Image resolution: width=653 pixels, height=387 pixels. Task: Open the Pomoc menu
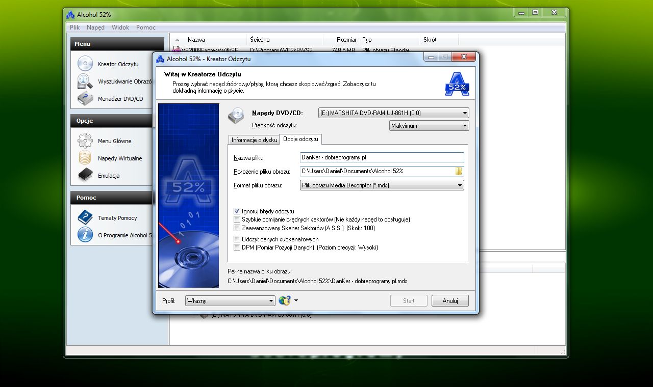146,27
